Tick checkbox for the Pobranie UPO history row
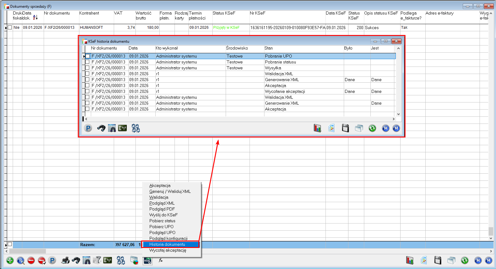The image size is (496, 269). 88,56
